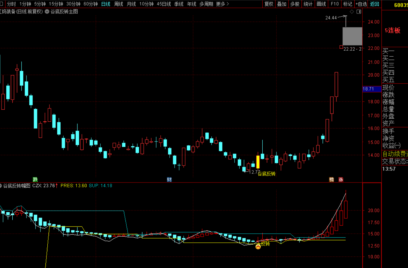Click the green 跌 event marker
Screen dimensions: 408x268
35,179
